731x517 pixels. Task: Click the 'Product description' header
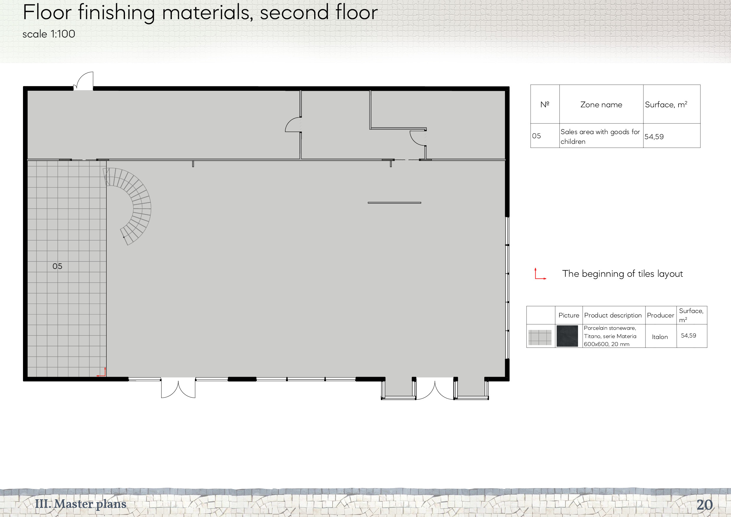(x=613, y=315)
